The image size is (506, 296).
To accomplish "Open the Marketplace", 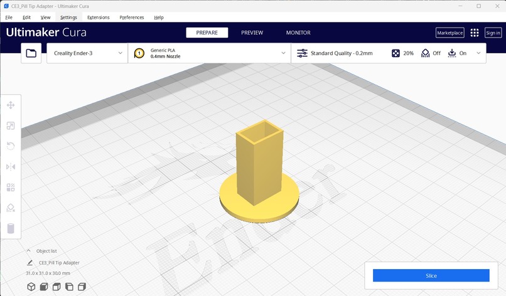I will click(450, 33).
